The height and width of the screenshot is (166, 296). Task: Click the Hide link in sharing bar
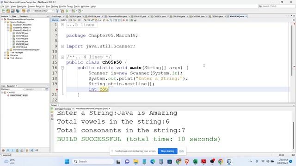click(182, 151)
